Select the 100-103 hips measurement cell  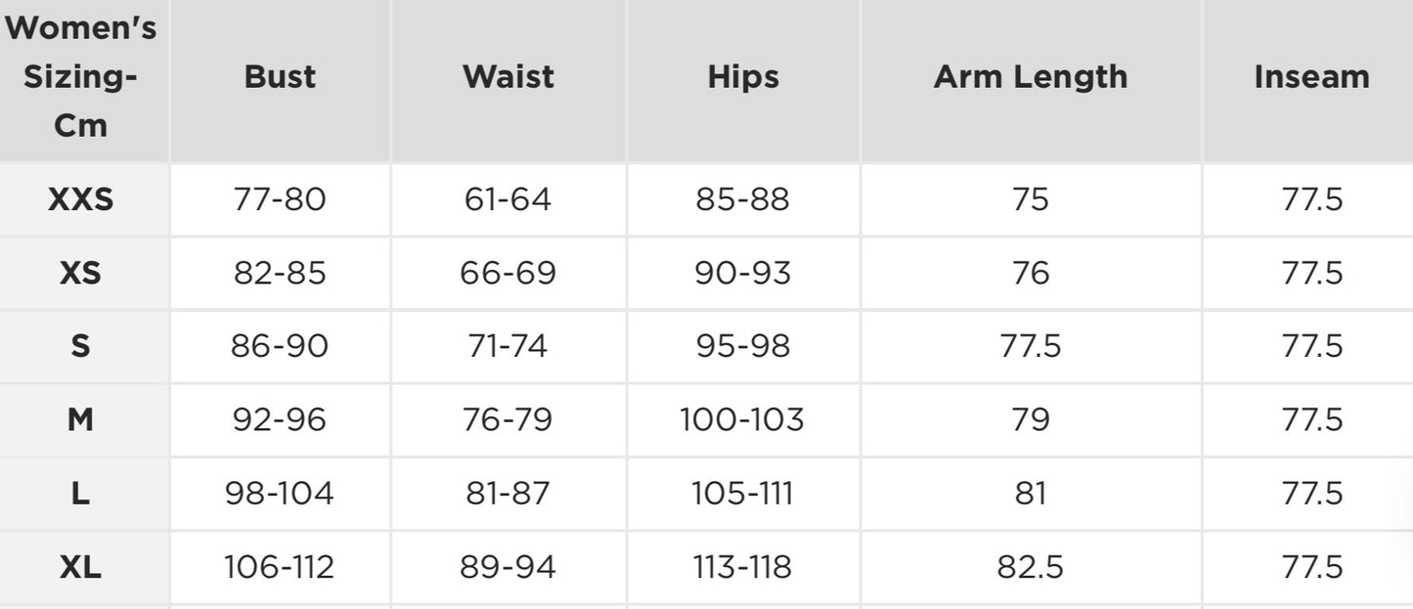(743, 419)
